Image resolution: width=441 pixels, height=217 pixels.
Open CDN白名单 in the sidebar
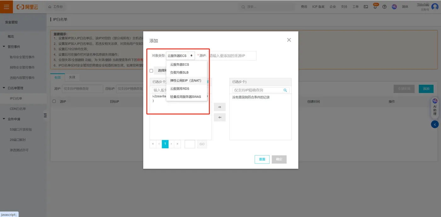18,109
